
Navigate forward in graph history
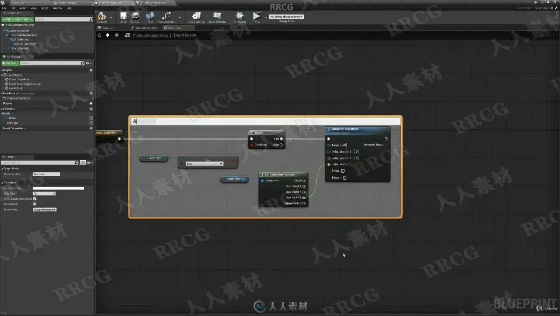(x=117, y=35)
